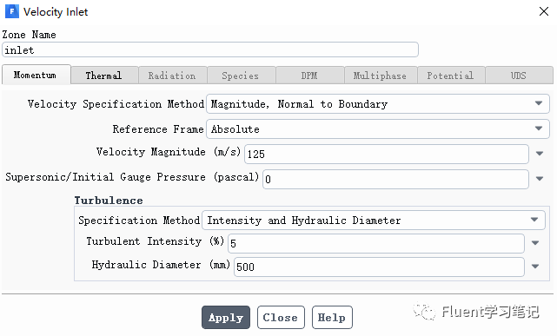Open the Multiphase tab
557x336 pixels.
pos(381,76)
